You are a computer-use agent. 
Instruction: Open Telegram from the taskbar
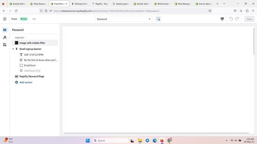tap(147, 140)
